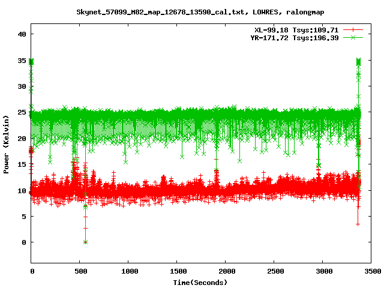This screenshot has width=384, height=288.
Task: Click the top of the green spike at plot's left edge
Action: click(x=31, y=61)
